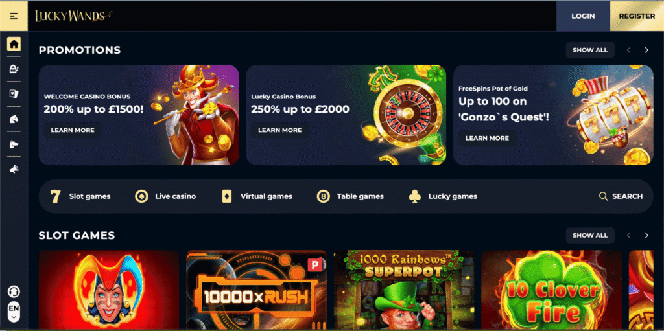Image resolution: width=664 pixels, height=331 pixels.
Task: Select the Live casino category
Action: 165,196
